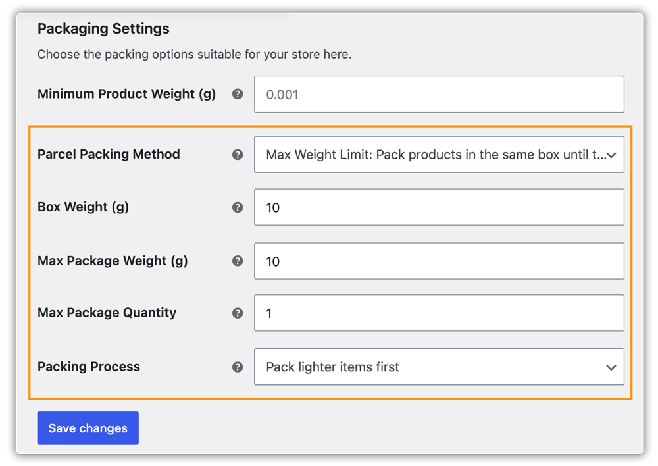Click into the Max Package Weight field
This screenshot has width=658, height=466.
[x=439, y=261]
